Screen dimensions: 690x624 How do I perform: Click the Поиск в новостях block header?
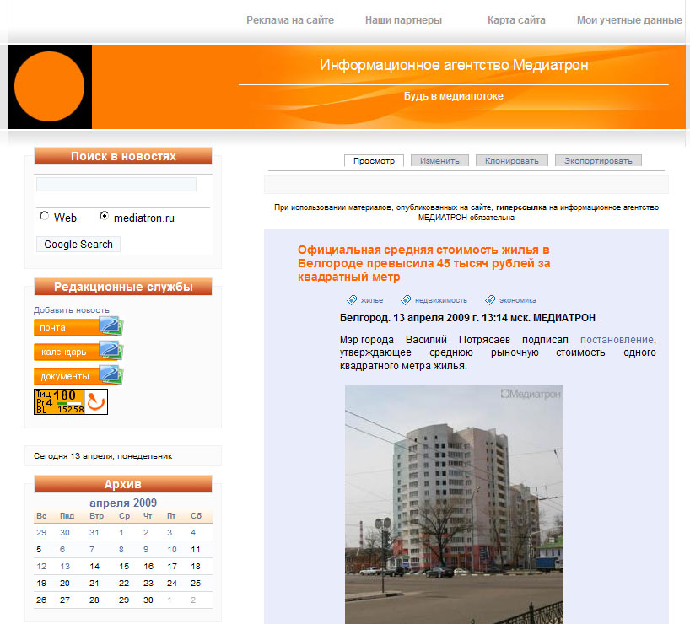tap(123, 156)
